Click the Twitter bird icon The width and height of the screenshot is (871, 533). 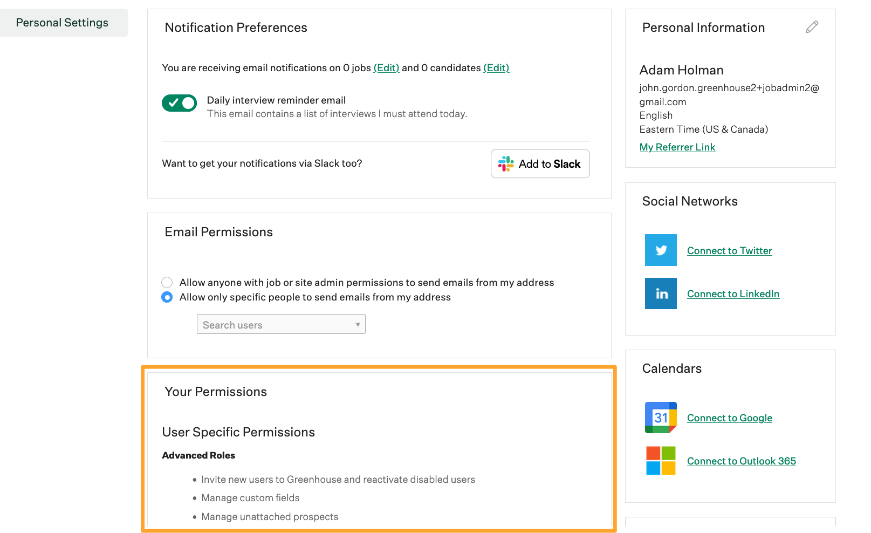[x=660, y=250]
